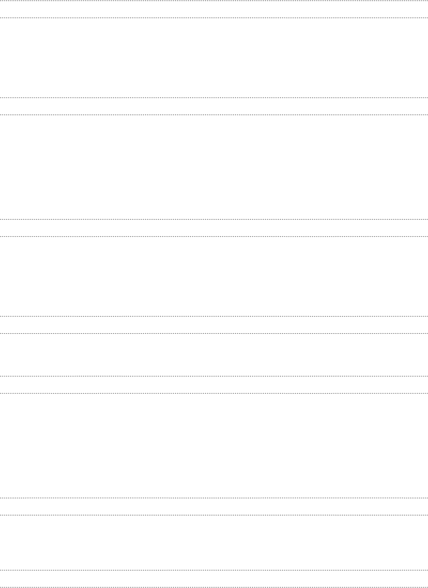
Task: Click the fourth dotted answer line
Action: click(214, 115)
